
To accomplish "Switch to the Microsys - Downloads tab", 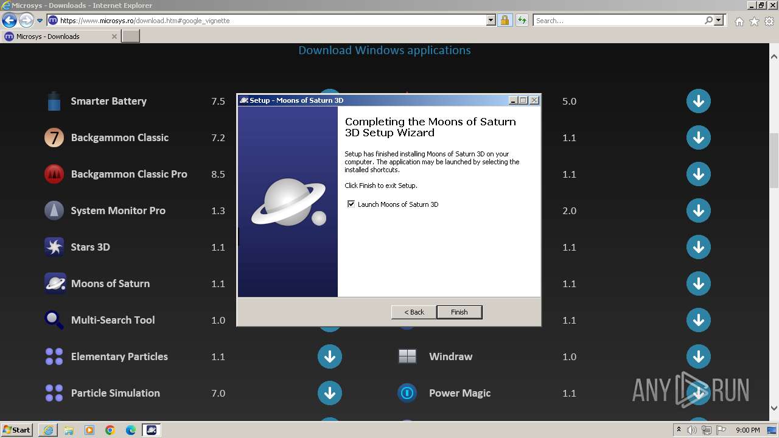I will tap(60, 36).
